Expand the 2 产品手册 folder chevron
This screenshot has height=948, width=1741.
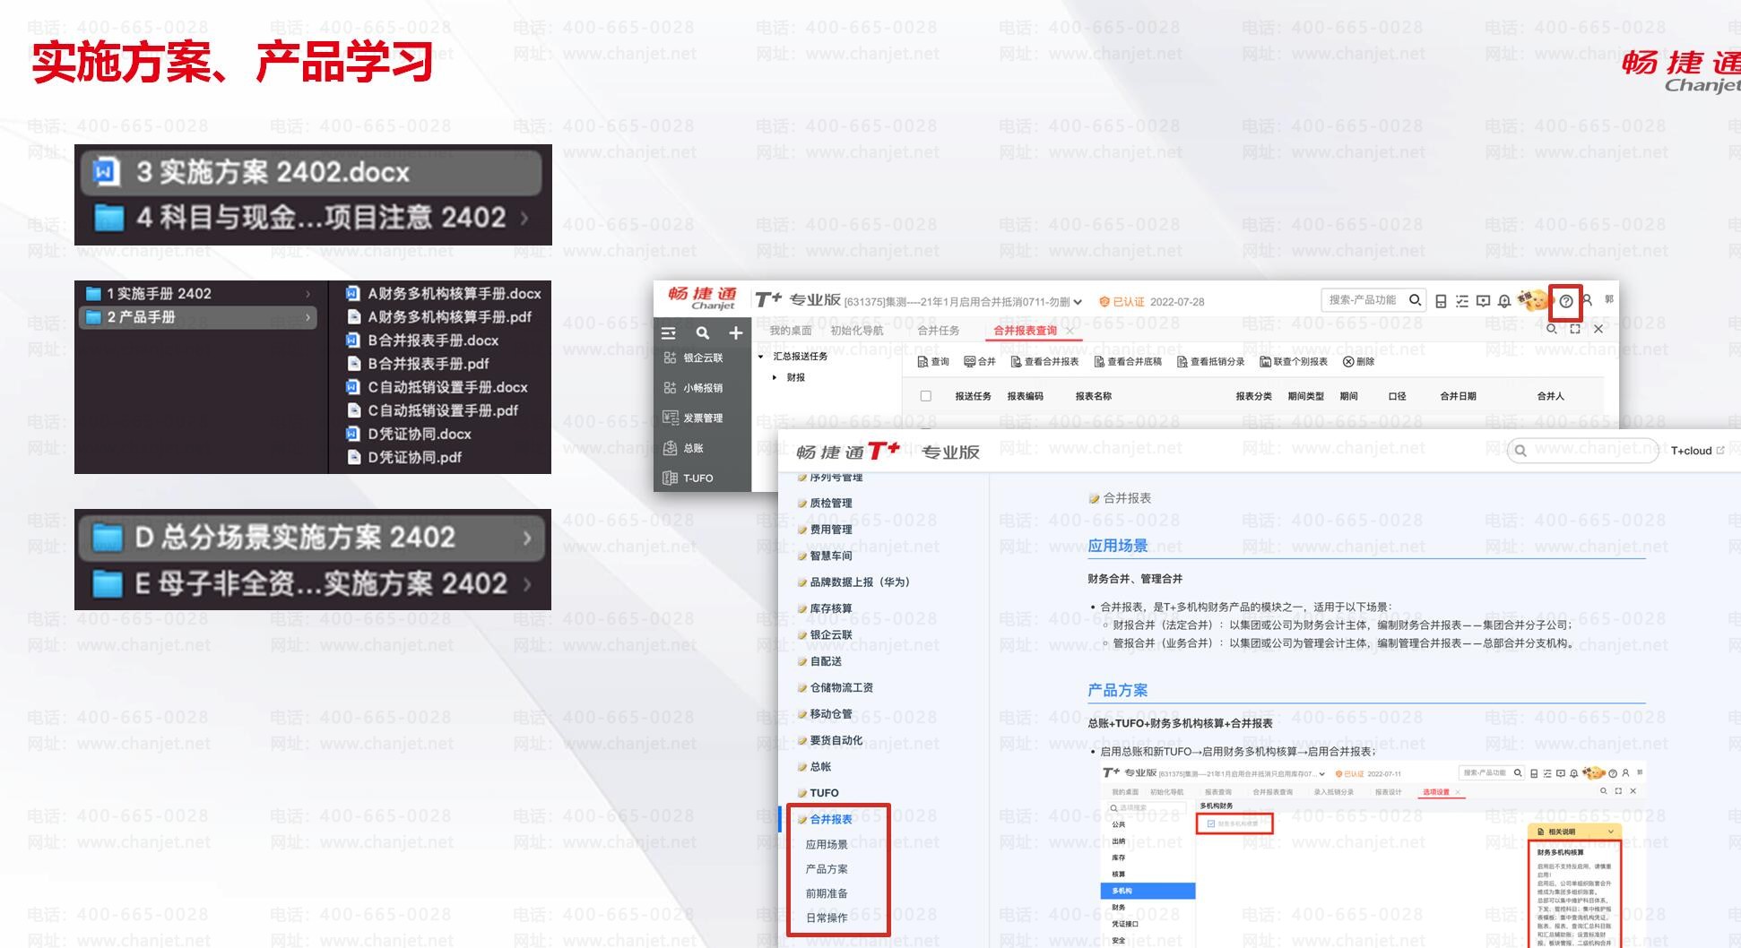tap(308, 317)
